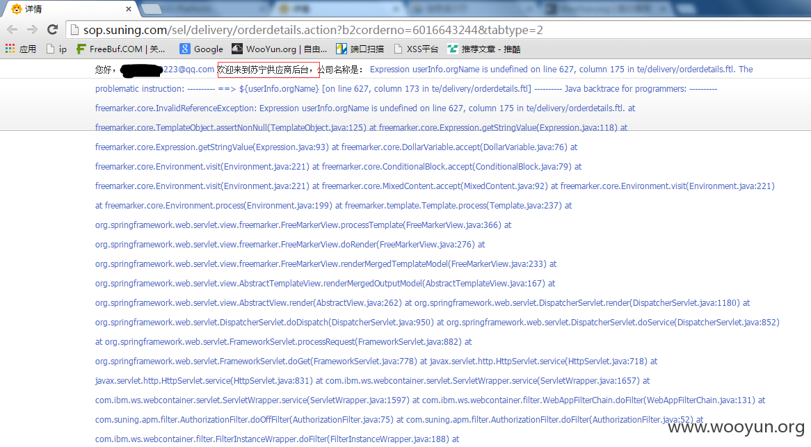Open the FreeBuf.COM bookmark
This screenshot has height=447, width=811.
[x=120, y=49]
